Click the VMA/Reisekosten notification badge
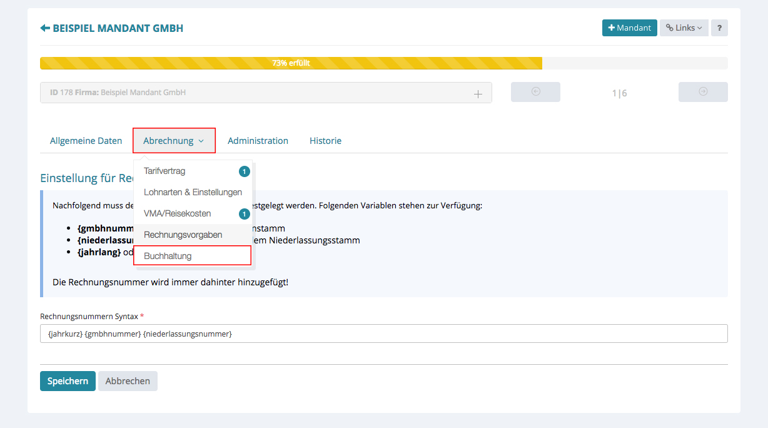 (x=244, y=214)
